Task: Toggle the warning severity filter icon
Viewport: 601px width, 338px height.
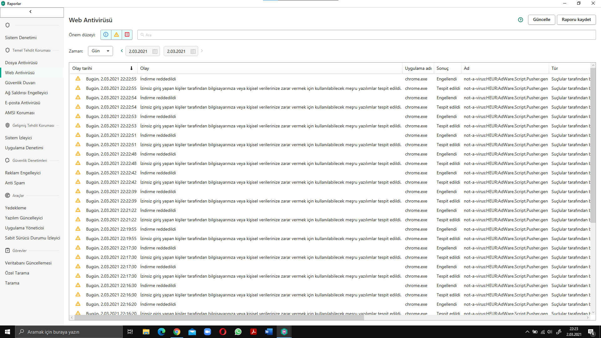Action: coord(116,35)
